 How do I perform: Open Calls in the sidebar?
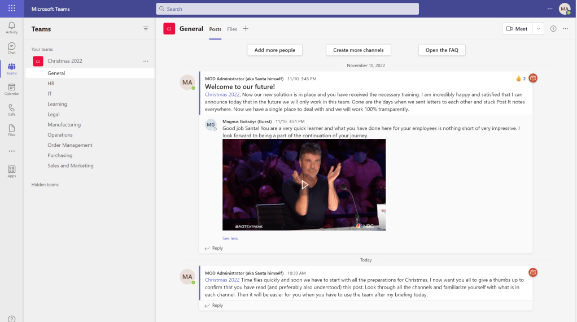pyautogui.click(x=11, y=110)
